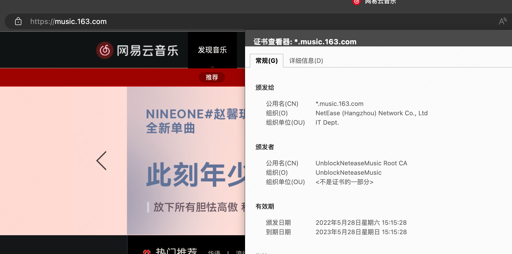
Task: Open the 发现音乐 menu
Action: coord(212,50)
